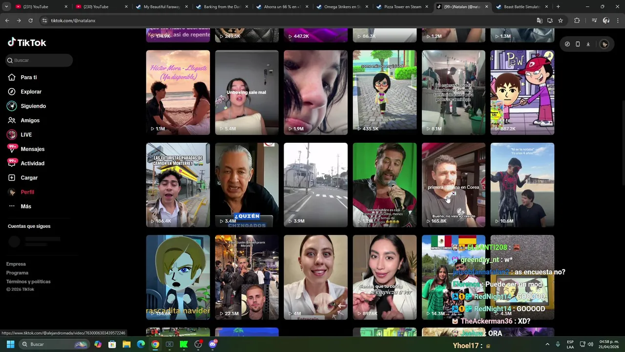Click the floating TikTok coin icon
Viewport: 625px width, 352px height.
[567, 44]
